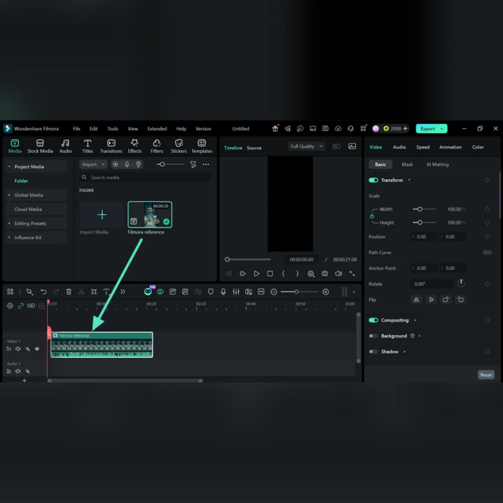
Task: Click the flip horizontal icon
Action: click(x=416, y=299)
